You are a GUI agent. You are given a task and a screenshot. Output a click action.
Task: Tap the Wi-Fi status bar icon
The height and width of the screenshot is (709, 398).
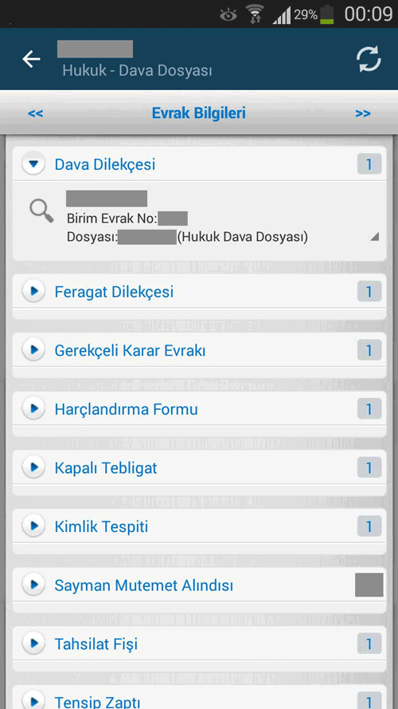coord(256,14)
